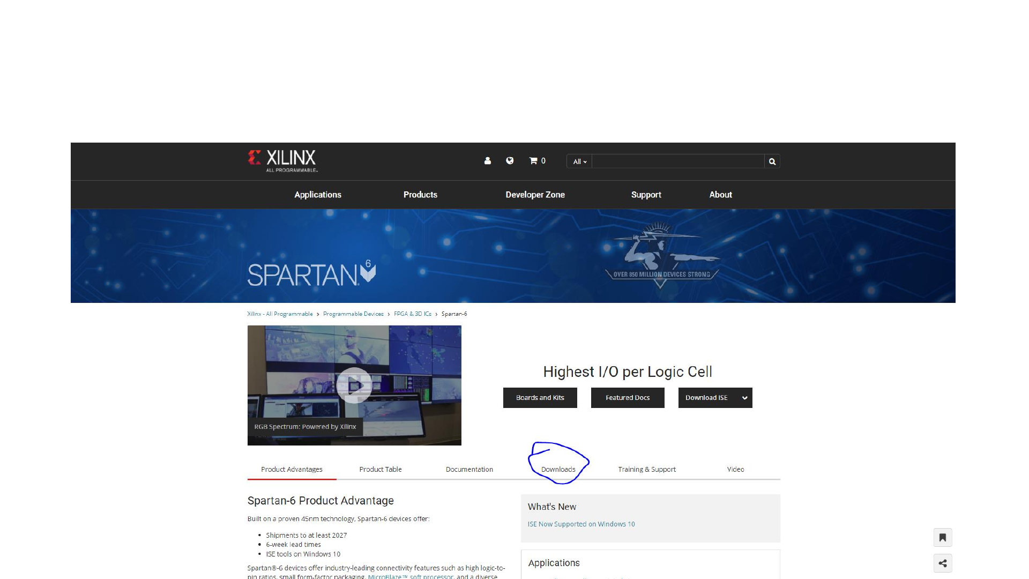Click the share icon button

(x=943, y=563)
